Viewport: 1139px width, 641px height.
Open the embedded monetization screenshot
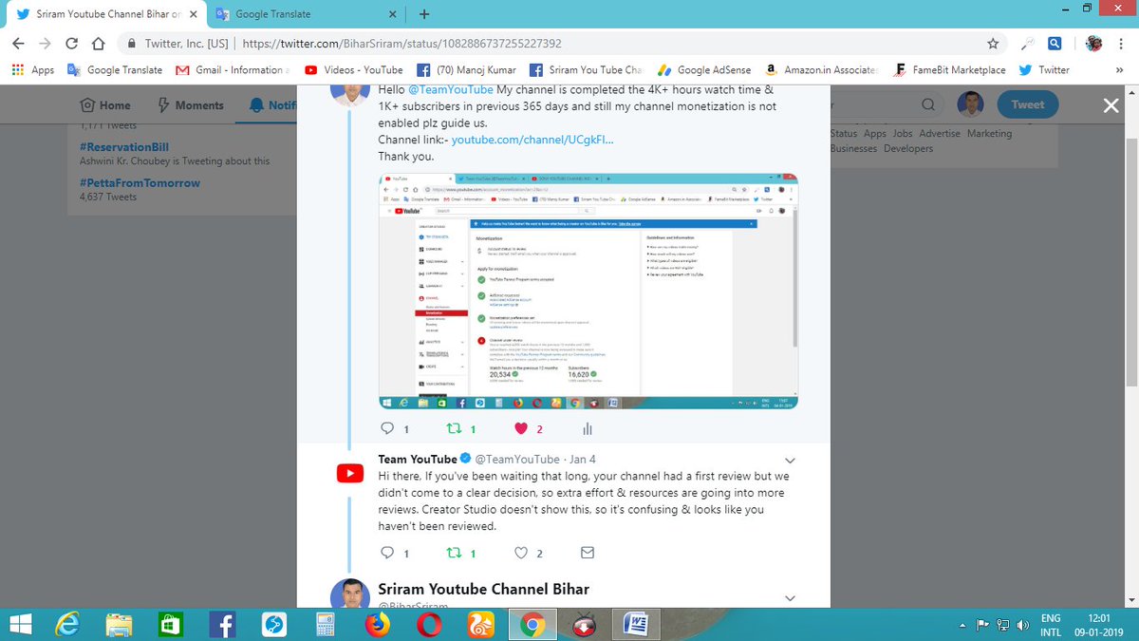(588, 292)
